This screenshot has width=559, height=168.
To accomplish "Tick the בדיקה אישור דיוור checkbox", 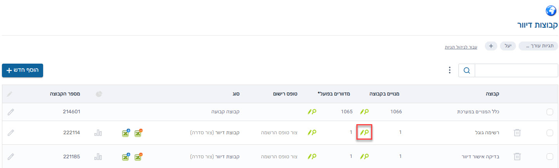I will tap(550, 157).
